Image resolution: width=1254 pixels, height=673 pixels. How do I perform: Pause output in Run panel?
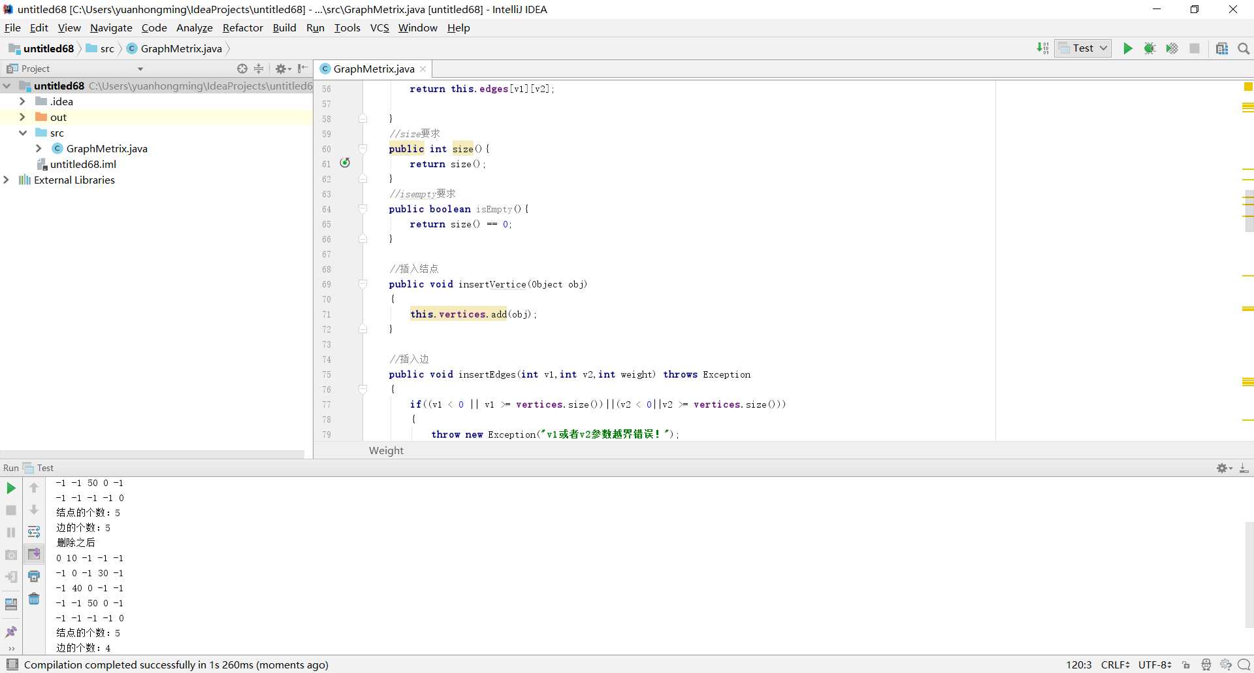(11, 533)
